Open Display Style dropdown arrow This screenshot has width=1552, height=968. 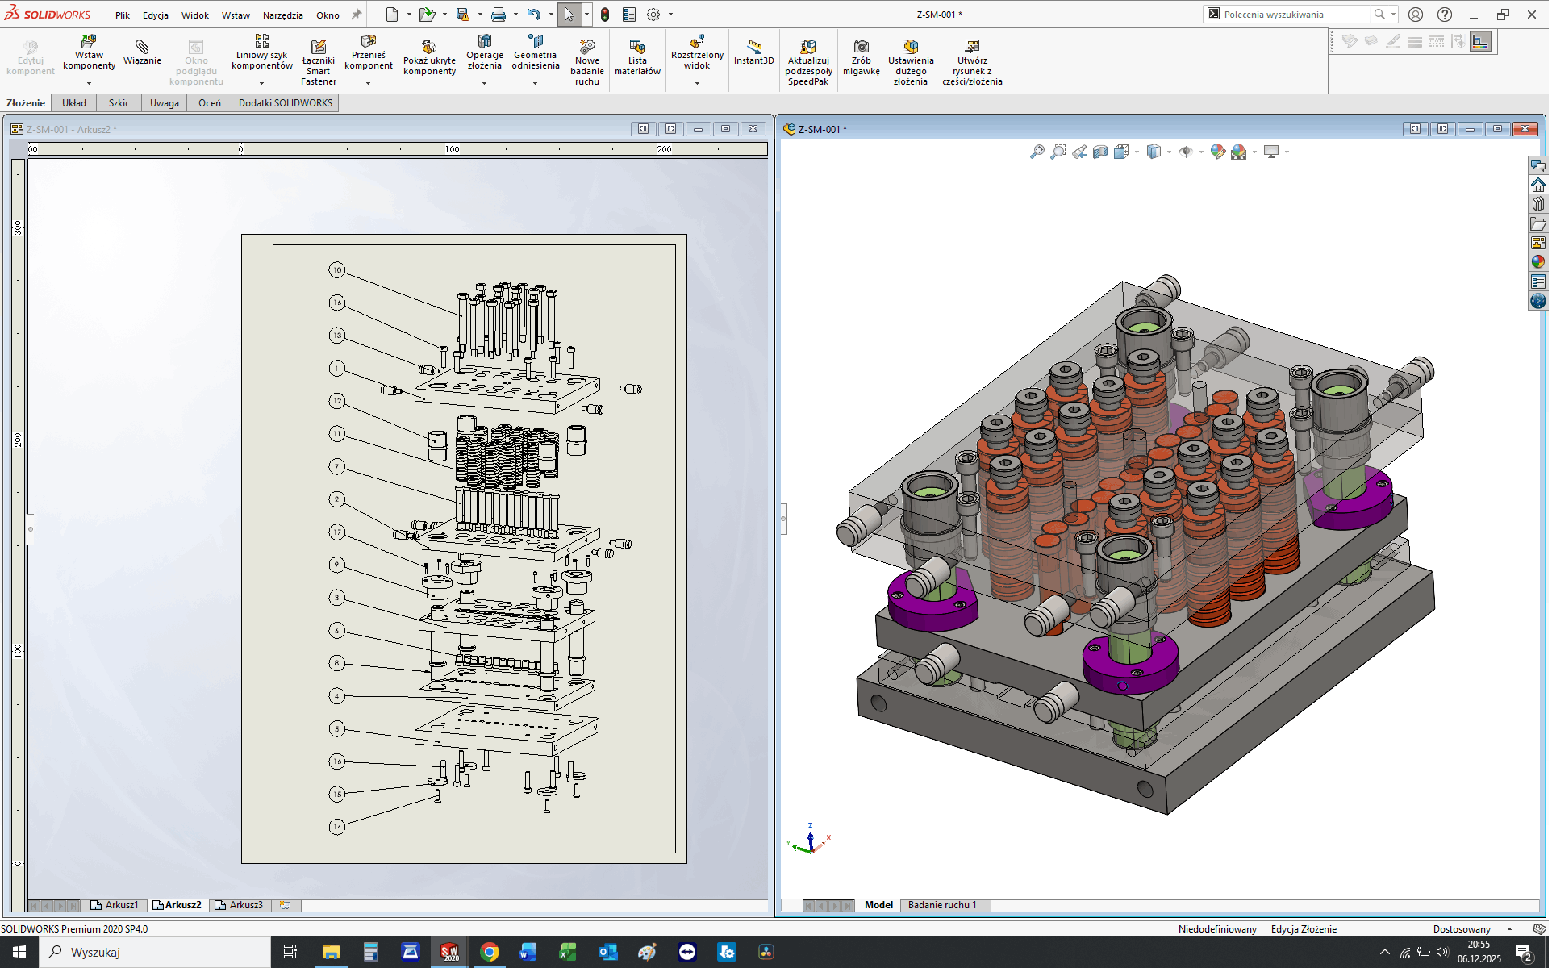coord(1169,152)
